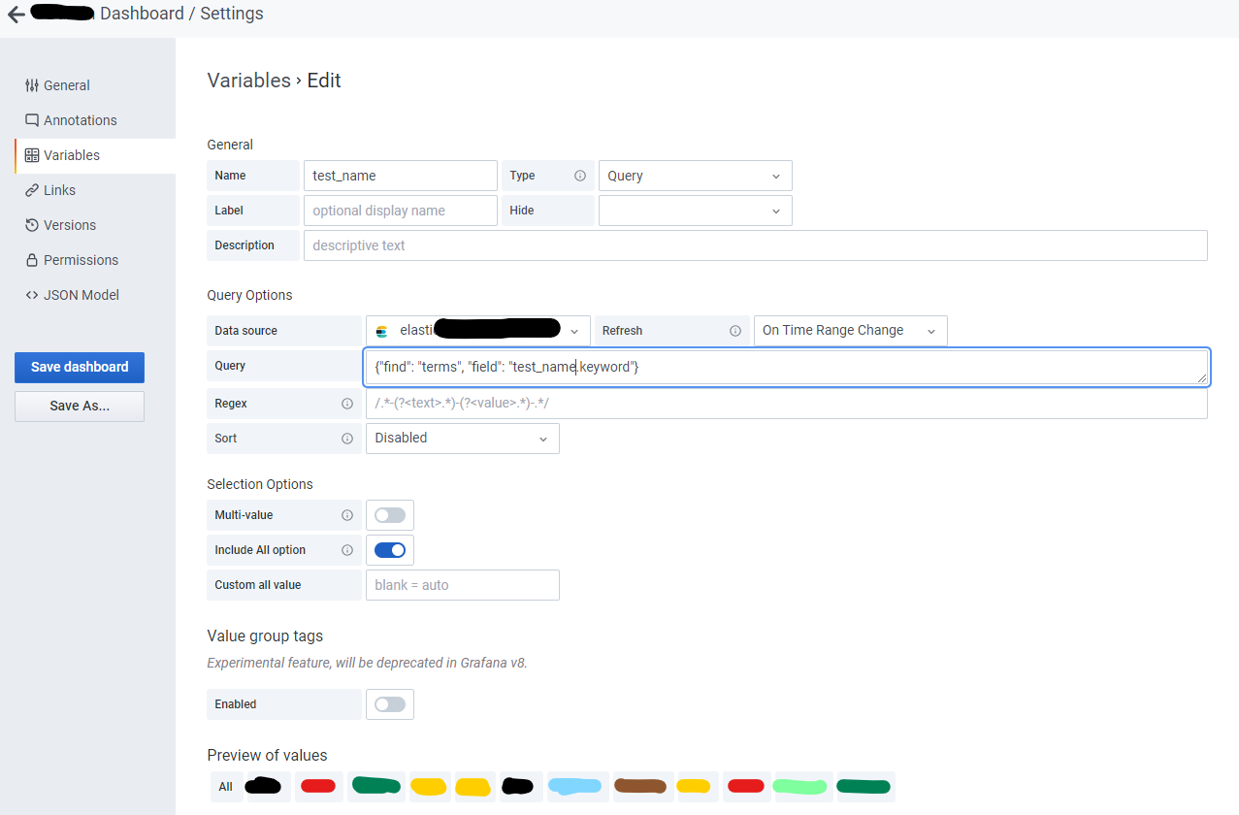The width and height of the screenshot is (1239, 815).
Task: Click the Save As button
Action: tap(79, 406)
